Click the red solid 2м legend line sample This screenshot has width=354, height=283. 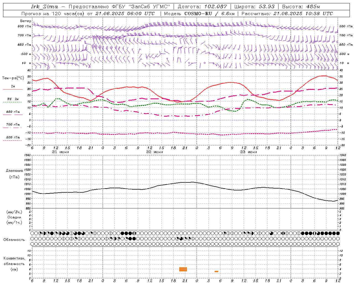(13, 90)
